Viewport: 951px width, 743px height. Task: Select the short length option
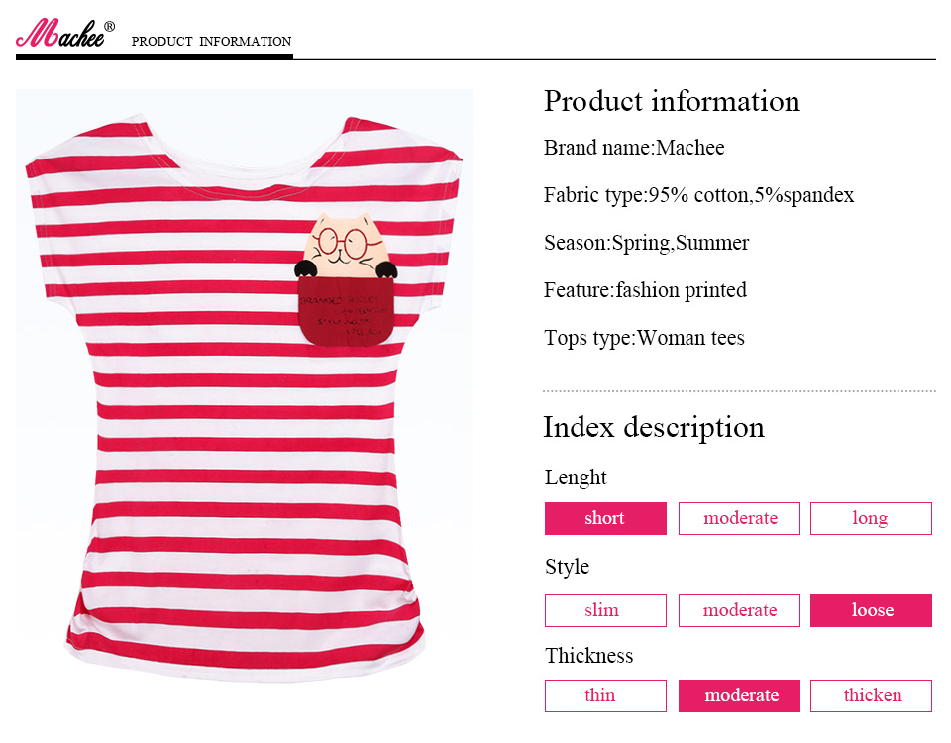pyautogui.click(x=605, y=518)
